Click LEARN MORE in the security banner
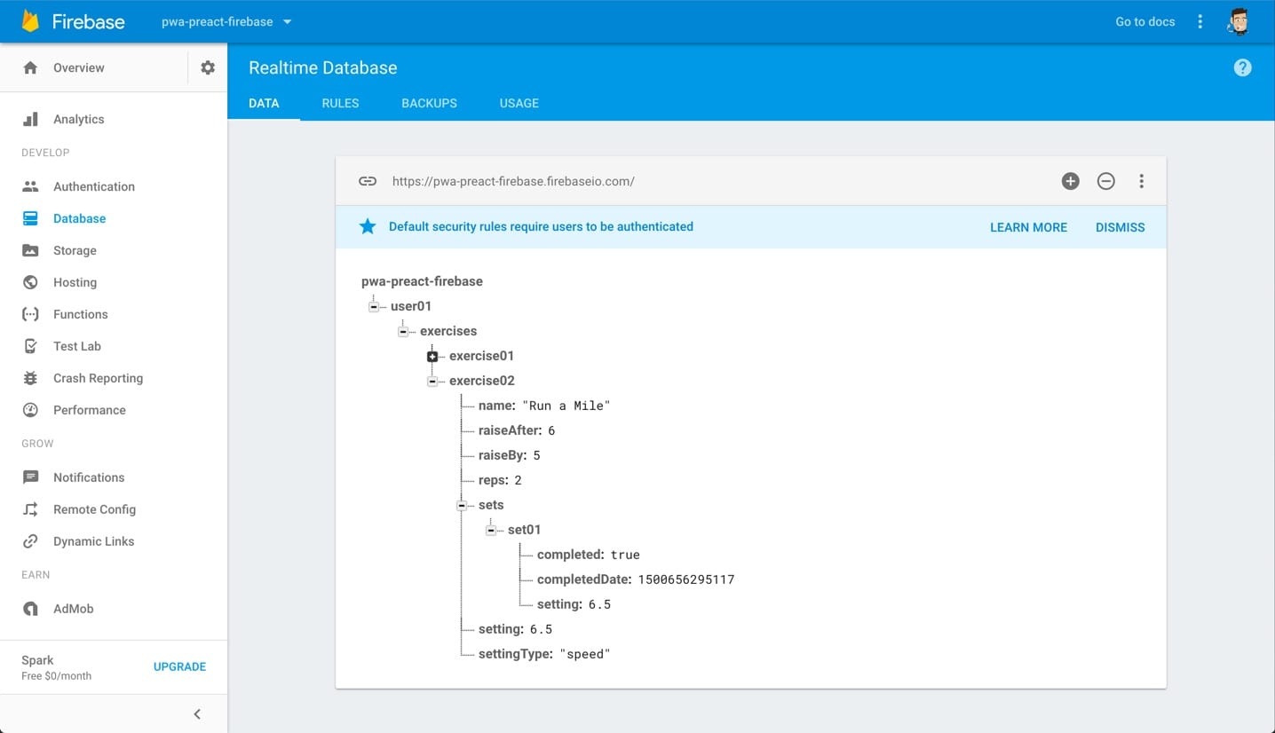The image size is (1275, 733). pos(1028,227)
